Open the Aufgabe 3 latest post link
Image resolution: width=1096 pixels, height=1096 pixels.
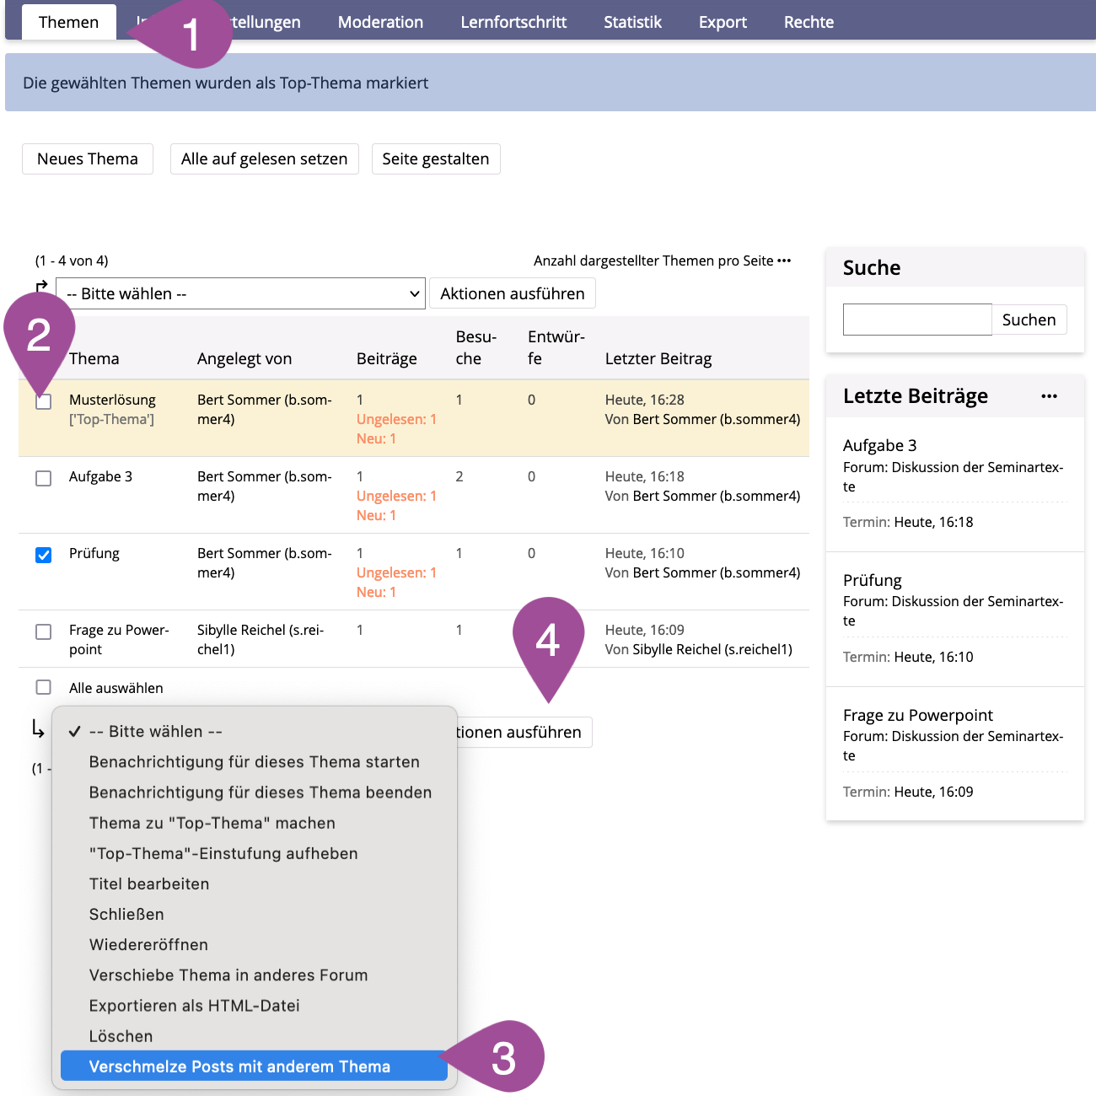click(x=879, y=445)
